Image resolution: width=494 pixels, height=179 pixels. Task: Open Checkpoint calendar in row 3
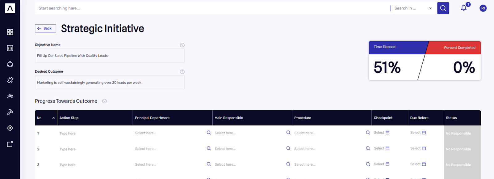click(387, 164)
